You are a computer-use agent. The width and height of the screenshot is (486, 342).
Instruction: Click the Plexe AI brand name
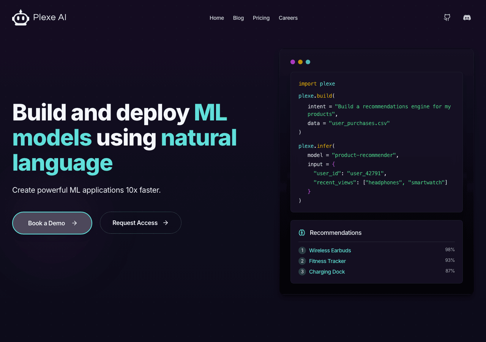[x=50, y=17]
